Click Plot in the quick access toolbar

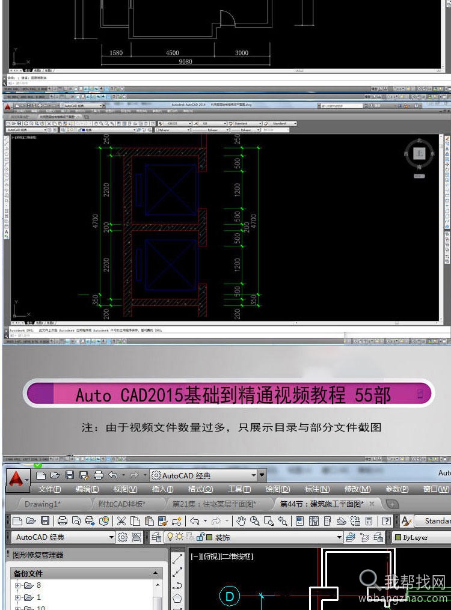pyautogui.click(x=99, y=475)
